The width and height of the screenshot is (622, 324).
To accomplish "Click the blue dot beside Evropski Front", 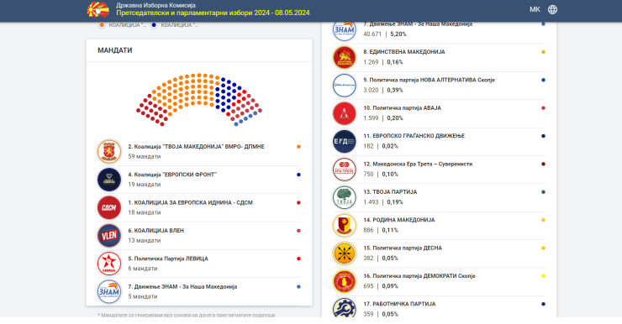I will tap(298, 175).
